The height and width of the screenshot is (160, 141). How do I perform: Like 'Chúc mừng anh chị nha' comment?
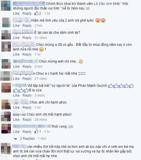[x=16, y=67]
